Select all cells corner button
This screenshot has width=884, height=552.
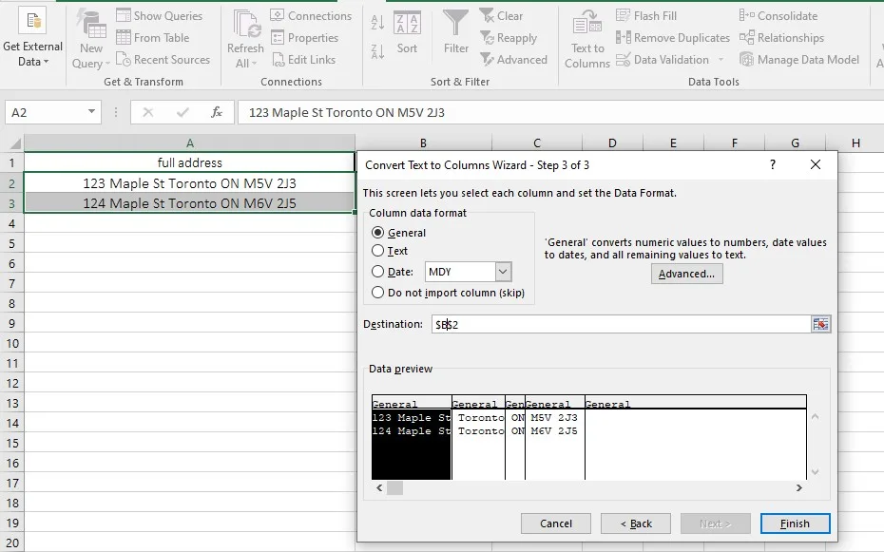pyautogui.click(x=12, y=143)
